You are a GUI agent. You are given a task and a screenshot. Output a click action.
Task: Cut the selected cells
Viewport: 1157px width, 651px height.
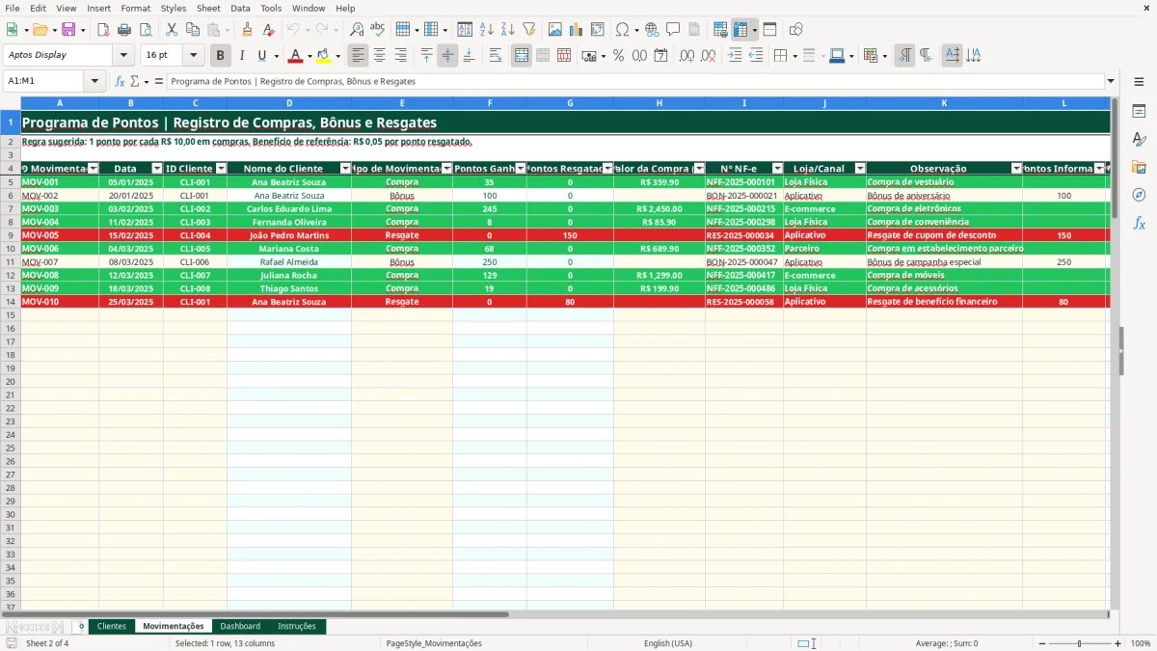pos(171,30)
